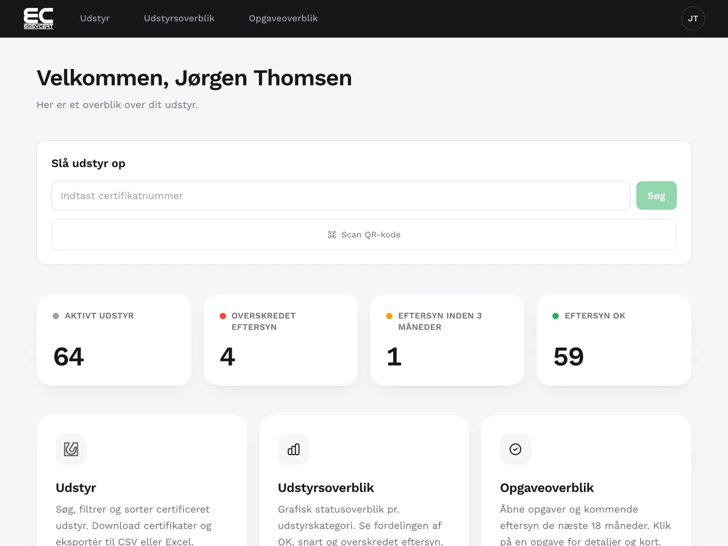The height and width of the screenshot is (546, 728).
Task: Open the Udstyr menu in navigation bar
Action: tap(95, 19)
